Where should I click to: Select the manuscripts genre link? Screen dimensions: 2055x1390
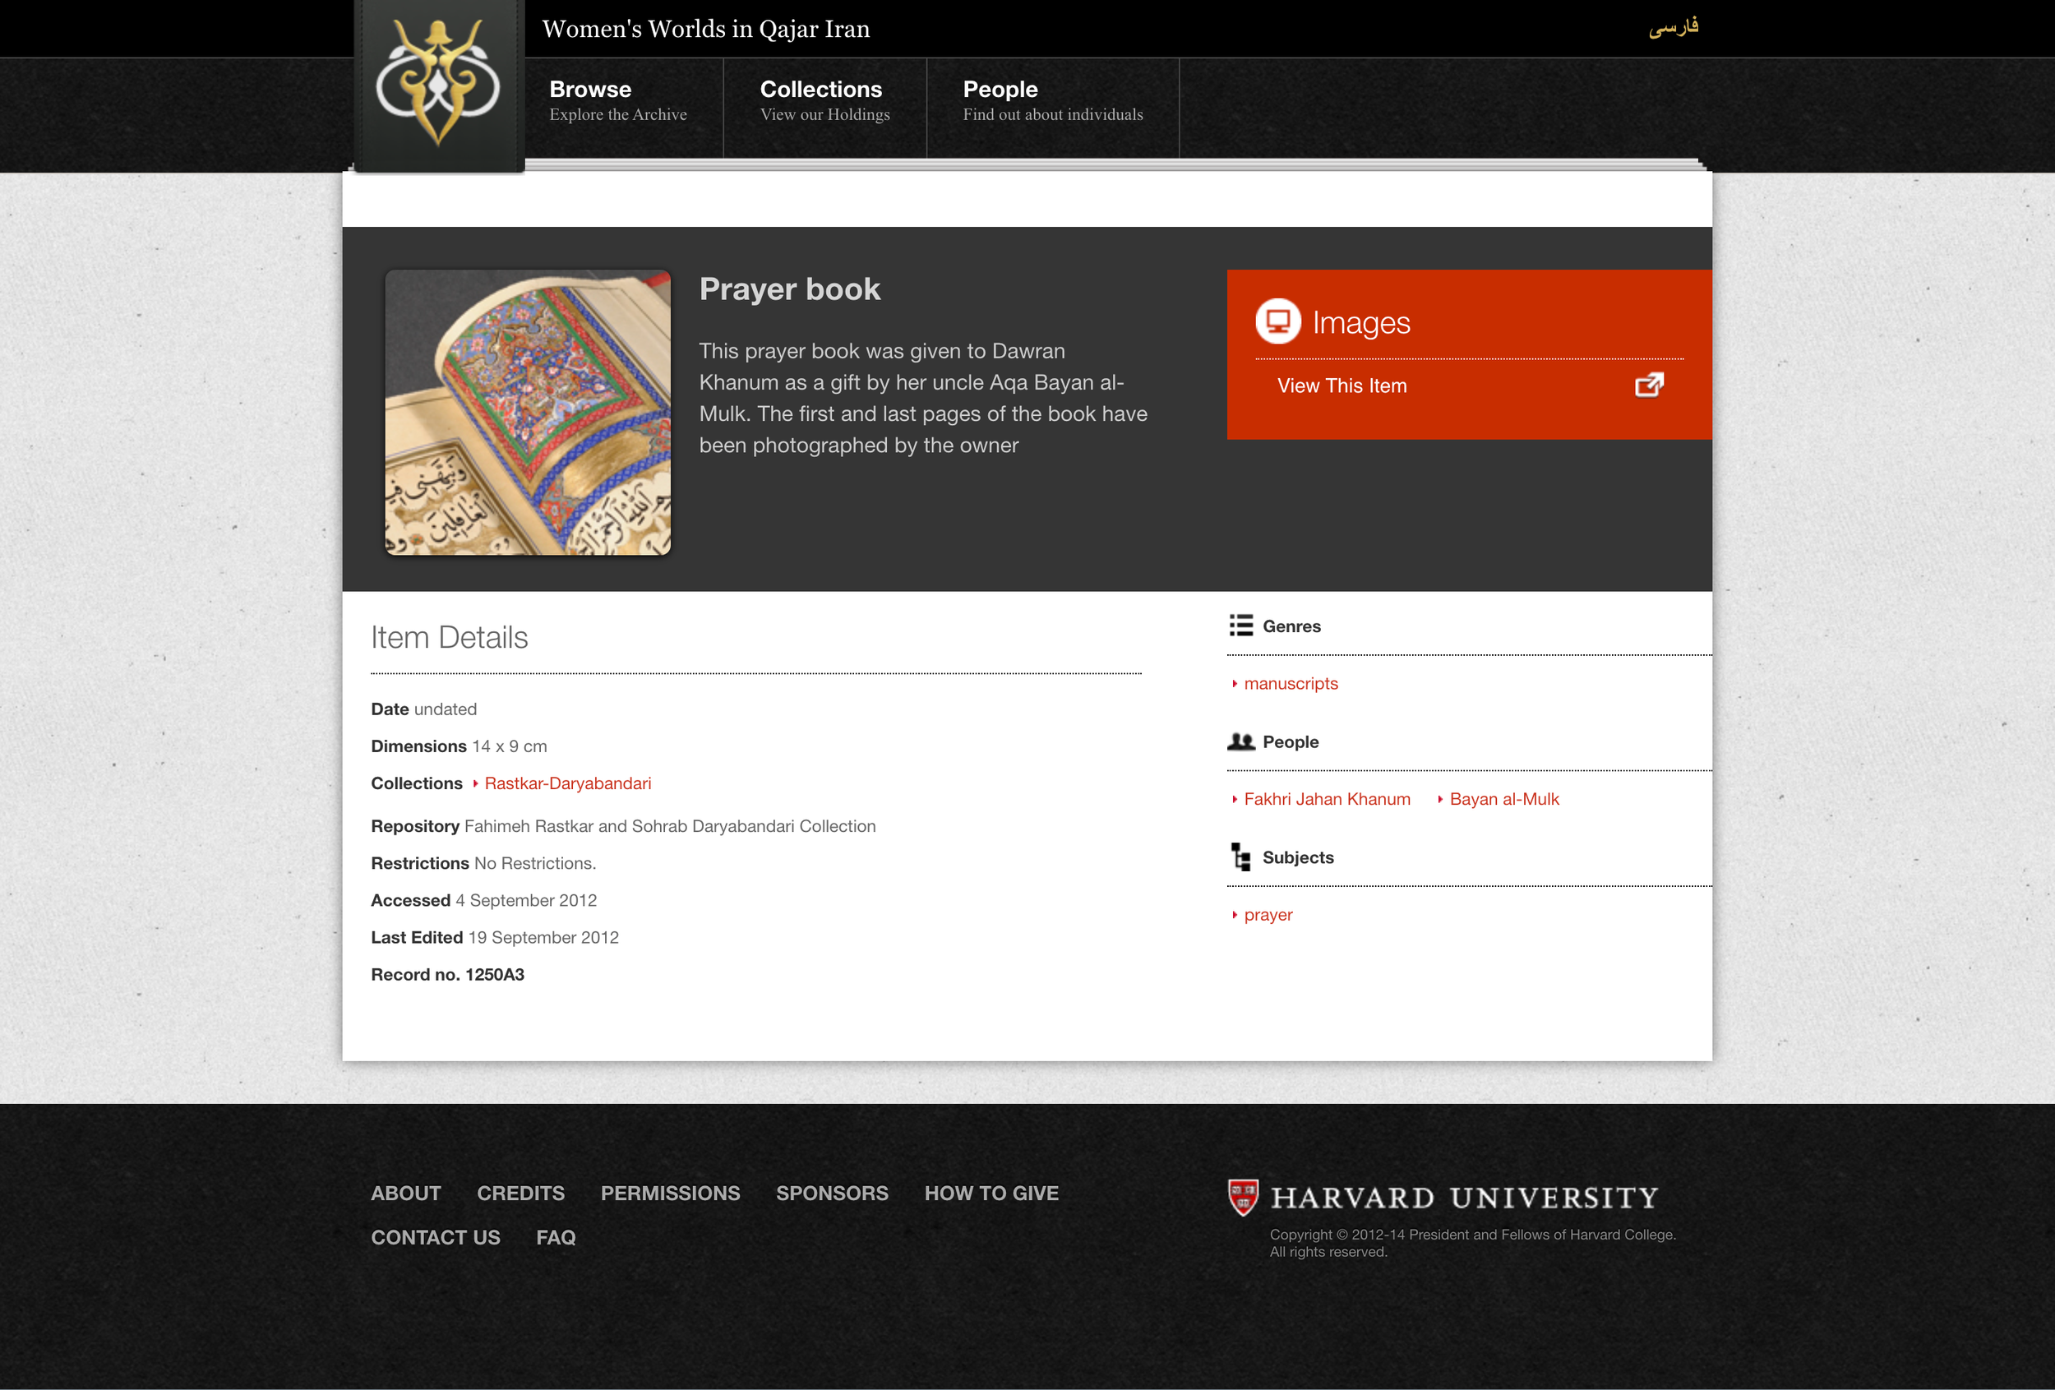coord(1290,684)
